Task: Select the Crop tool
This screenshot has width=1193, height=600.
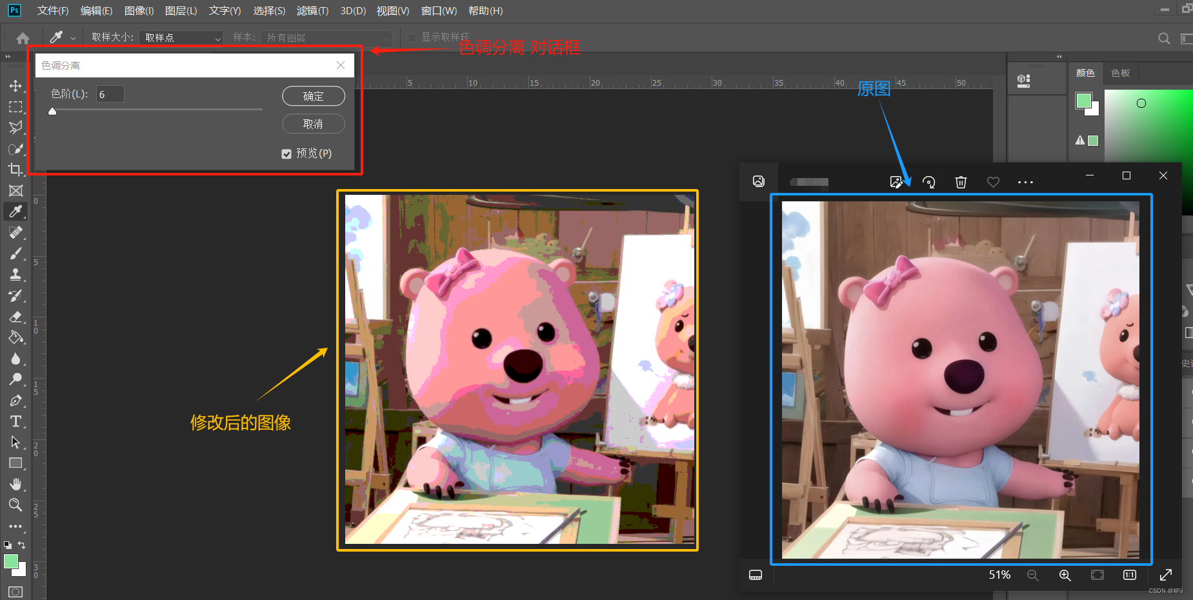Action: [15, 170]
